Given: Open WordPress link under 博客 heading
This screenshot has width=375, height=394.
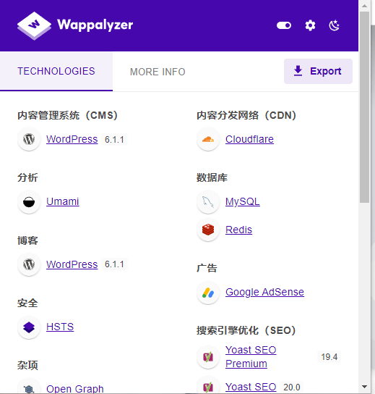Looking at the screenshot, I should [x=72, y=264].
